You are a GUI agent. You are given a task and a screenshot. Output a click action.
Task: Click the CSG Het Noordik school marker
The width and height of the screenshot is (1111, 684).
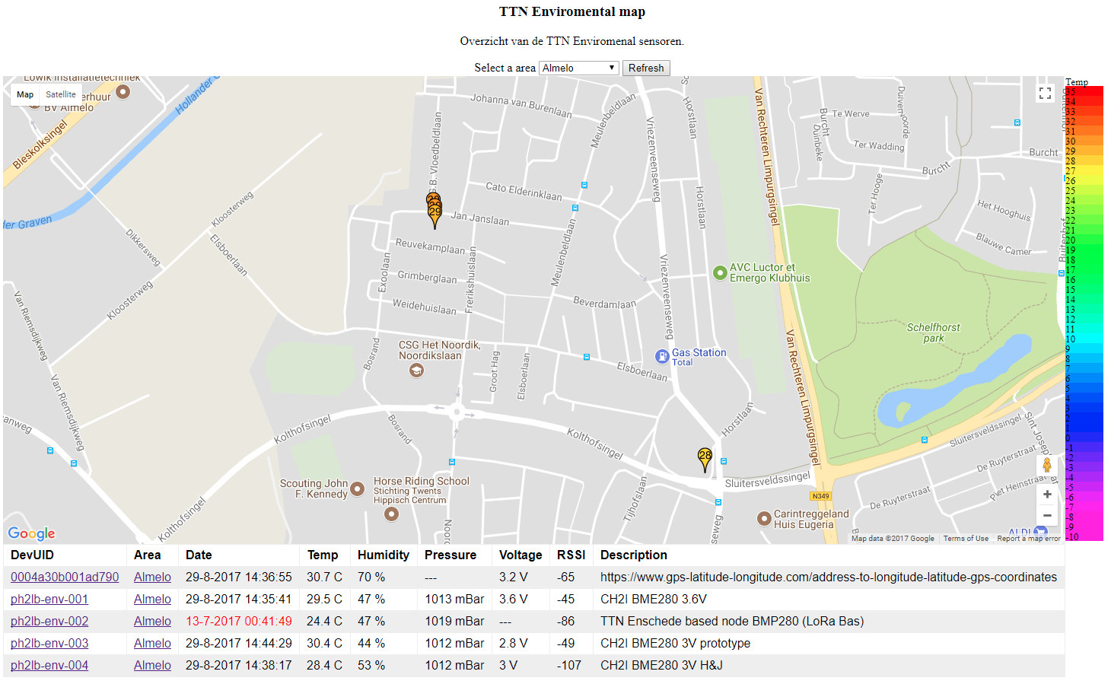(416, 371)
